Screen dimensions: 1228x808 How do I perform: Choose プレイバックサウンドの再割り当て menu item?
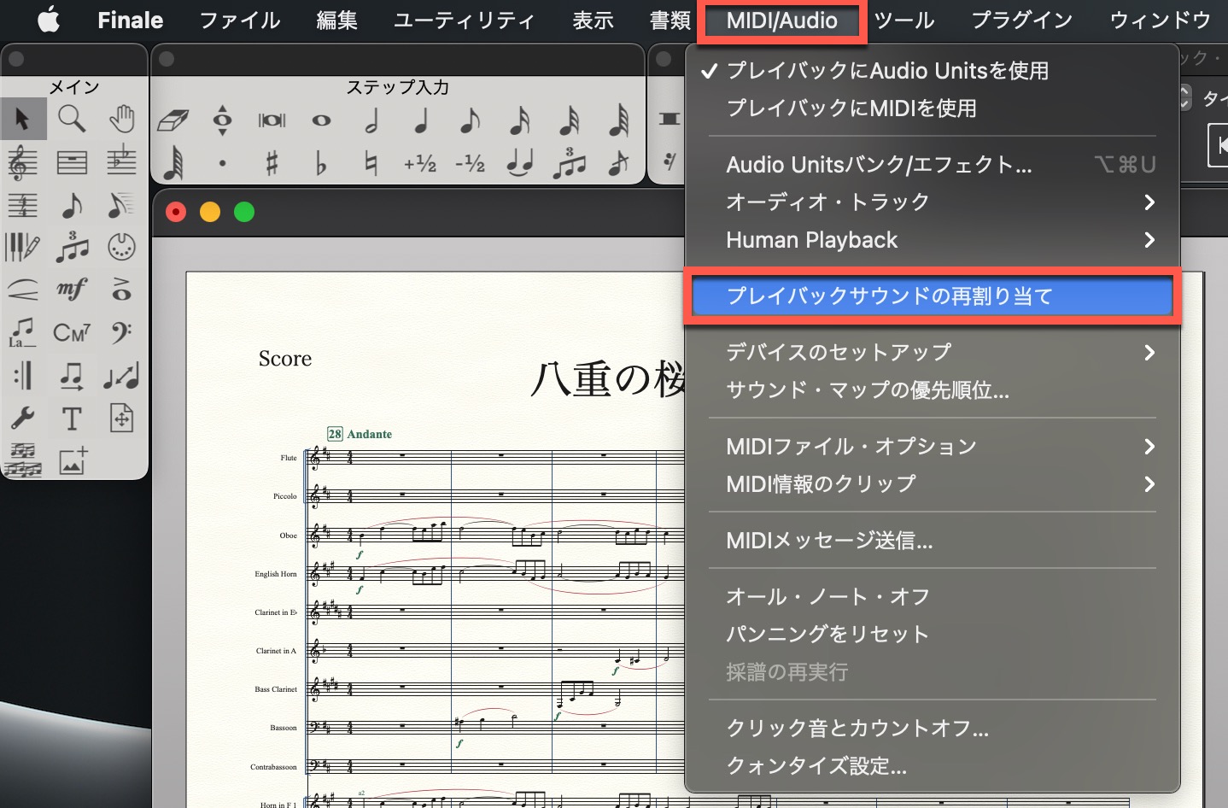[x=932, y=296]
